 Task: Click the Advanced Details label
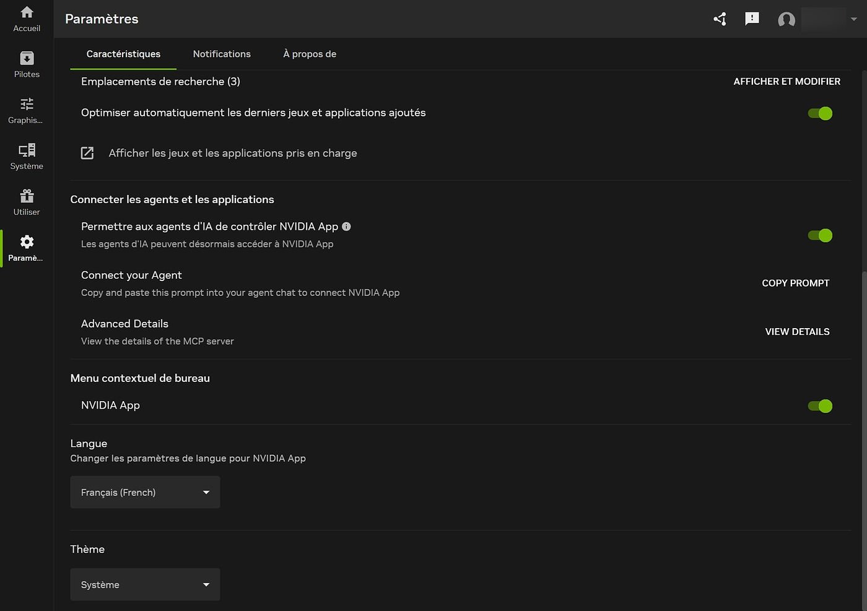[124, 324]
